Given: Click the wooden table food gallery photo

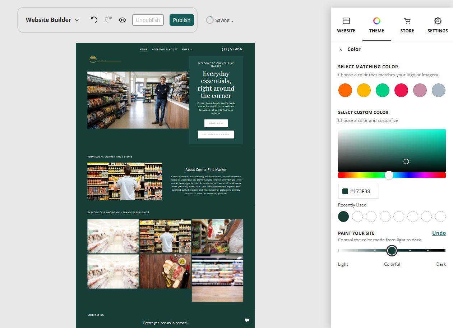Looking at the screenshot, I should pyautogui.click(x=165, y=272).
